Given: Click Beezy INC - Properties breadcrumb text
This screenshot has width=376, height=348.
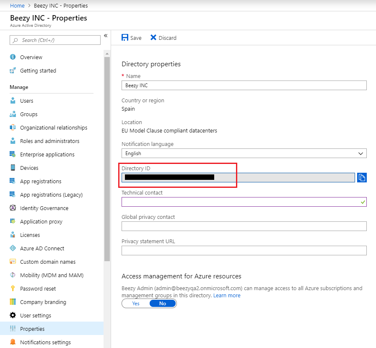Looking at the screenshot, I should 61,5.
